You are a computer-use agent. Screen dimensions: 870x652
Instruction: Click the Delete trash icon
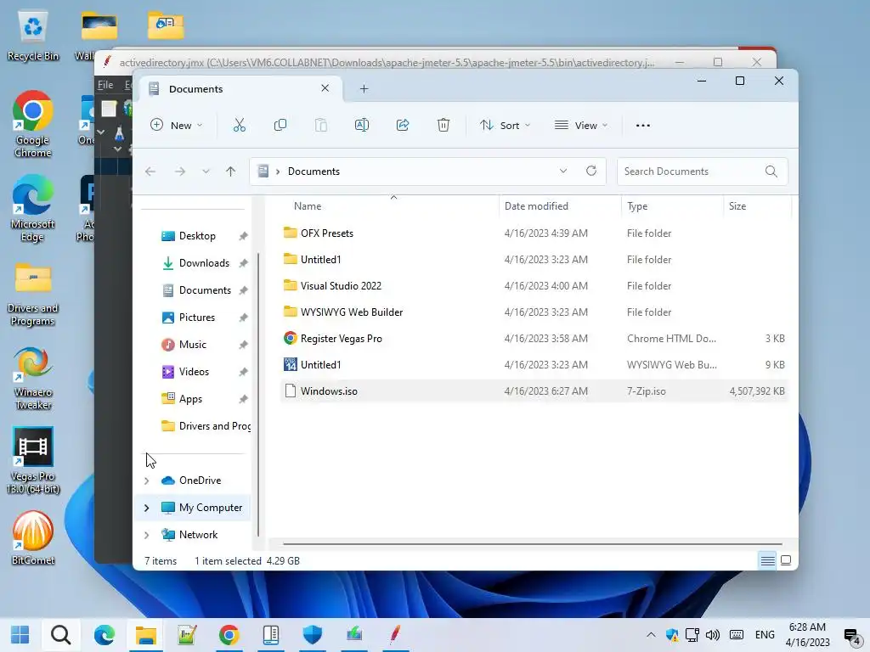click(x=443, y=126)
